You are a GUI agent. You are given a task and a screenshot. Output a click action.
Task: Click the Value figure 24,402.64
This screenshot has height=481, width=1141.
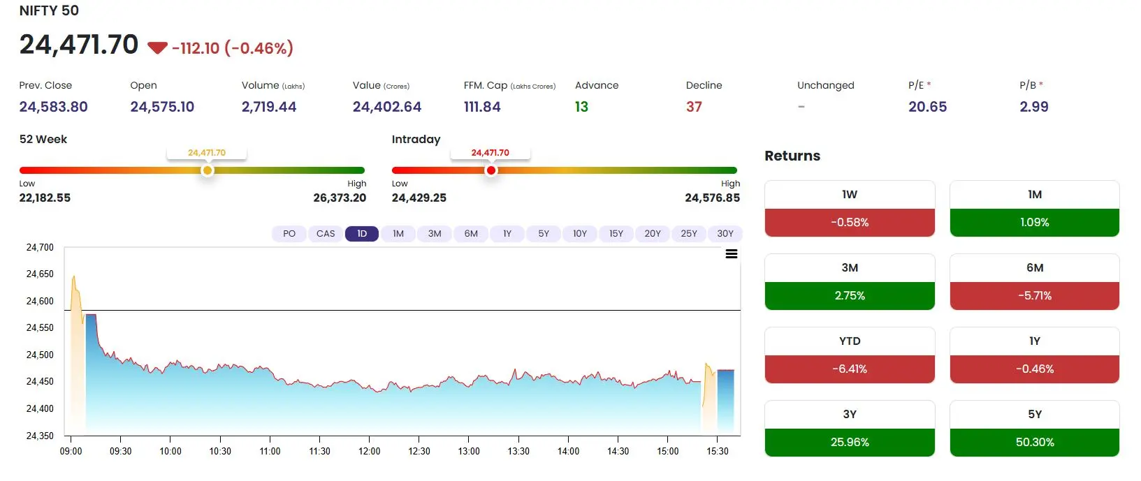click(387, 107)
